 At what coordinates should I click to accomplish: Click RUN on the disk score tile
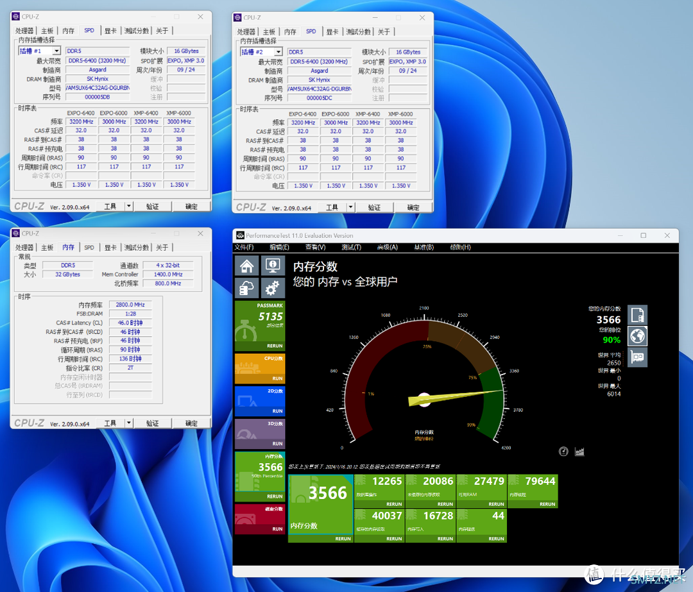(277, 529)
